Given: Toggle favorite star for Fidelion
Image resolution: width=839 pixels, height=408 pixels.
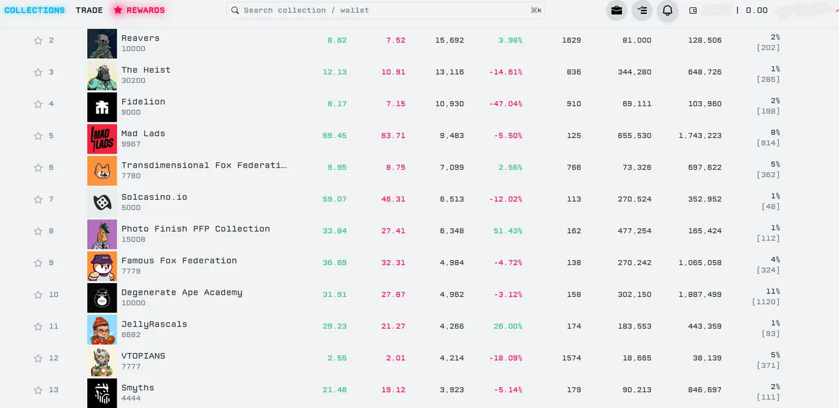Looking at the screenshot, I should click(38, 104).
